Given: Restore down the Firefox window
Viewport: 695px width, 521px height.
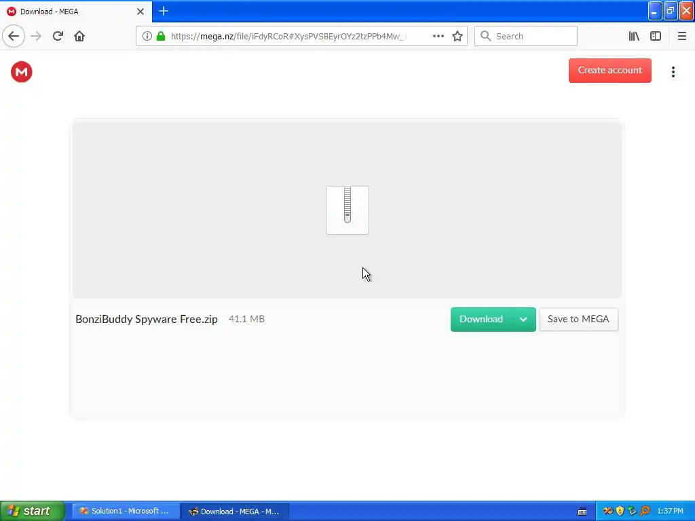Looking at the screenshot, I should pos(671,11).
